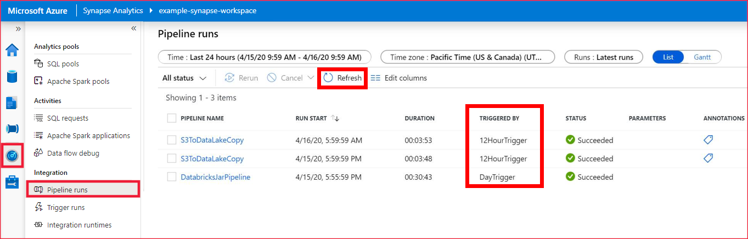Select Trigger runs in Integration section
The image size is (748, 239).
tap(65, 207)
